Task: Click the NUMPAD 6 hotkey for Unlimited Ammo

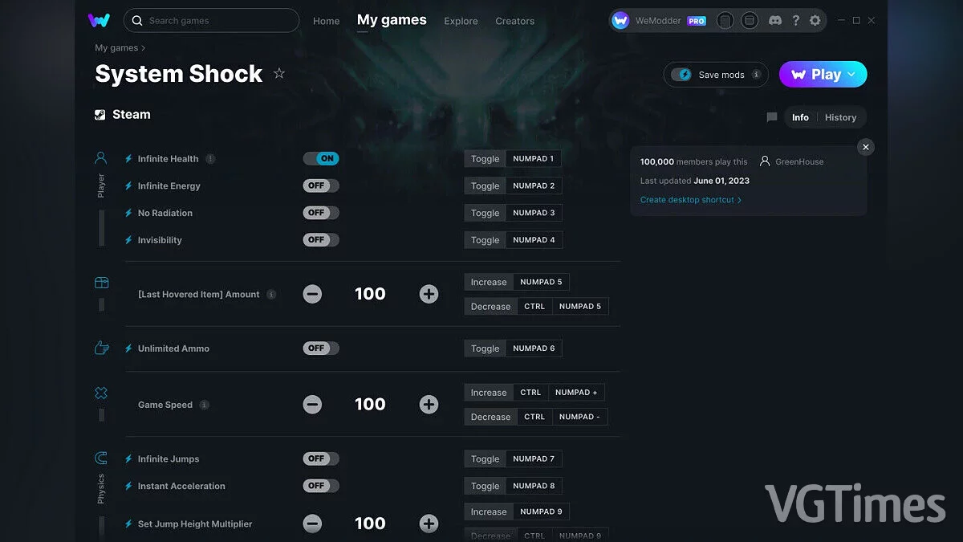Action: (x=534, y=348)
